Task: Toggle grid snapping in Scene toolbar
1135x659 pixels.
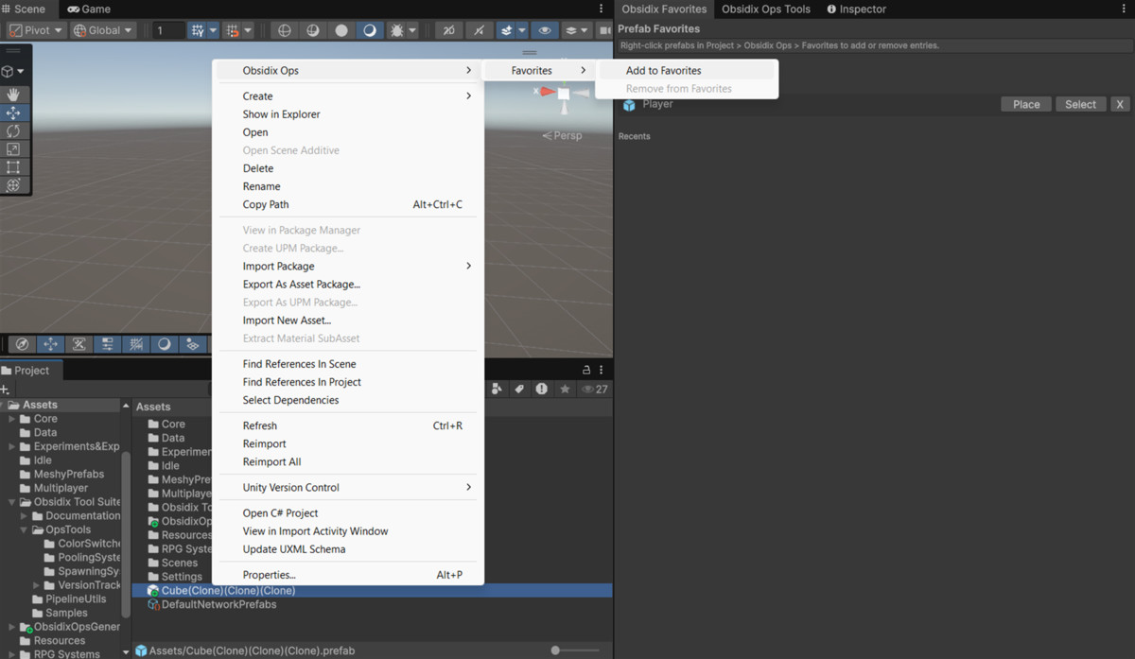Action: (198, 30)
